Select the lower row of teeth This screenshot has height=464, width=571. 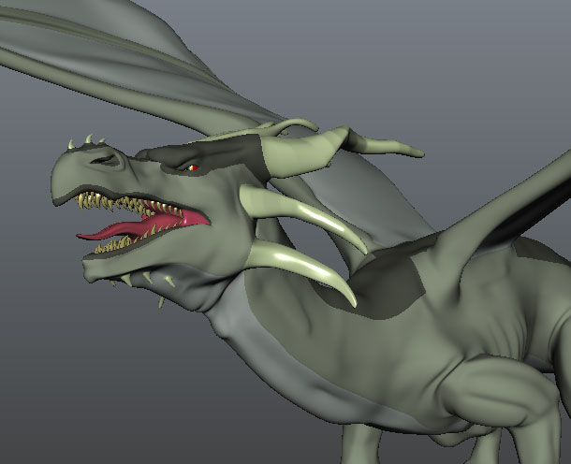[126, 245]
